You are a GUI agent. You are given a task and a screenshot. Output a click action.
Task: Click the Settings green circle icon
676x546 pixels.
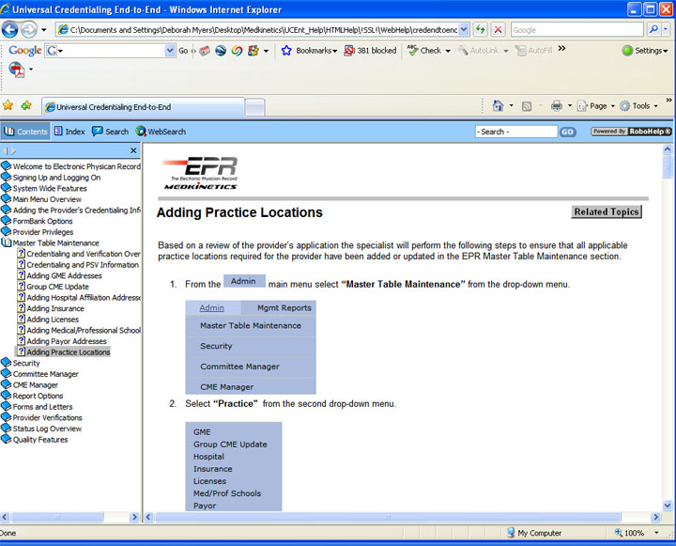[627, 51]
